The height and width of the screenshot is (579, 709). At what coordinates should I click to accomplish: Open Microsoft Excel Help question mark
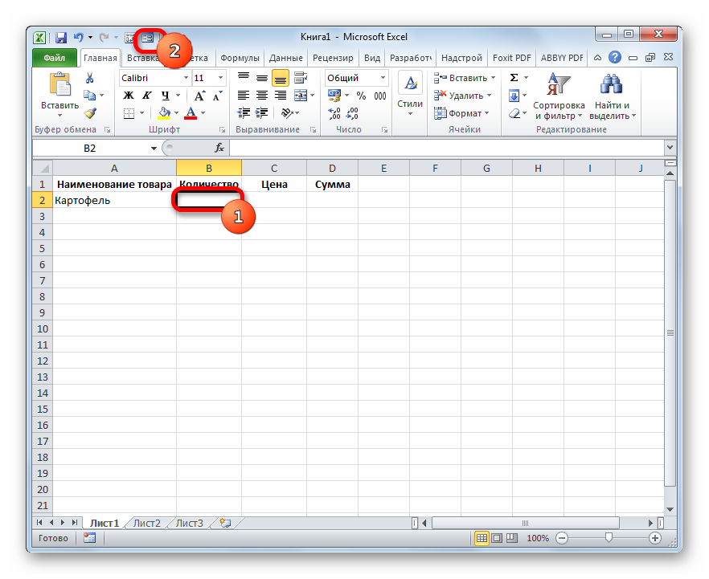click(615, 58)
